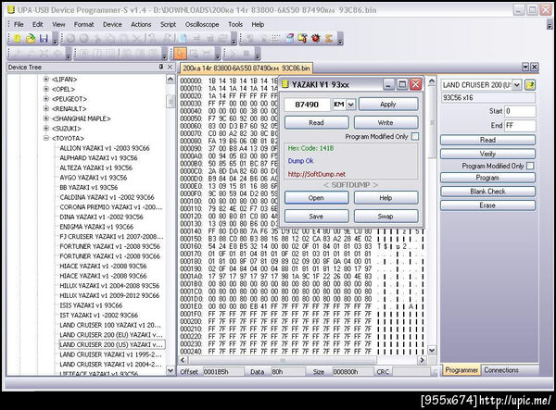The image size is (556, 410).
Task: Click the hammer options toolbar icon
Action: point(302,38)
